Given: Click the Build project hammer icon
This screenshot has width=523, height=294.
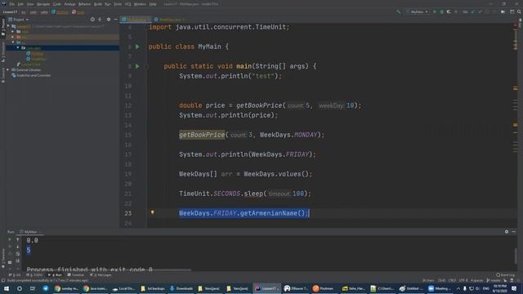Looking at the screenshot, I should pos(398,11).
